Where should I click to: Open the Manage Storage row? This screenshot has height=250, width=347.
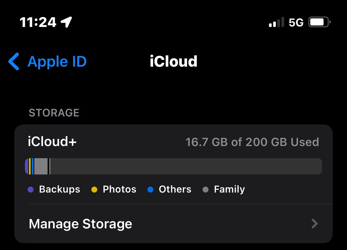81,224
